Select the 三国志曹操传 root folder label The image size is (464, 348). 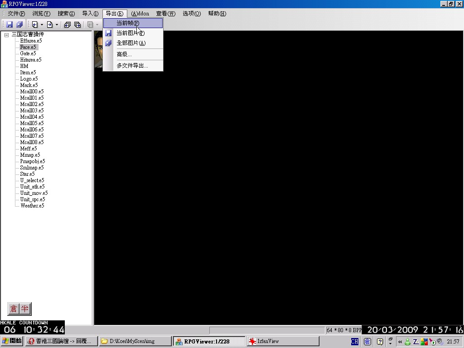[28, 34]
